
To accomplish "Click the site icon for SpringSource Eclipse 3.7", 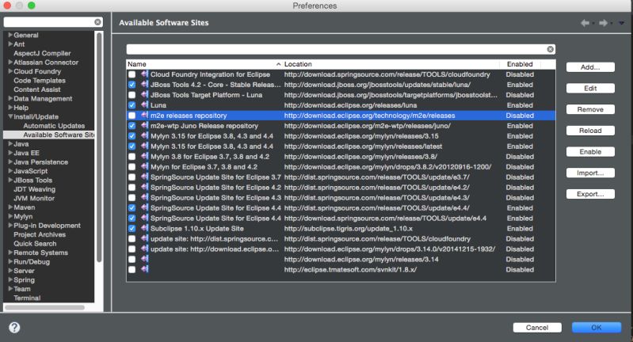I will 144,177.
